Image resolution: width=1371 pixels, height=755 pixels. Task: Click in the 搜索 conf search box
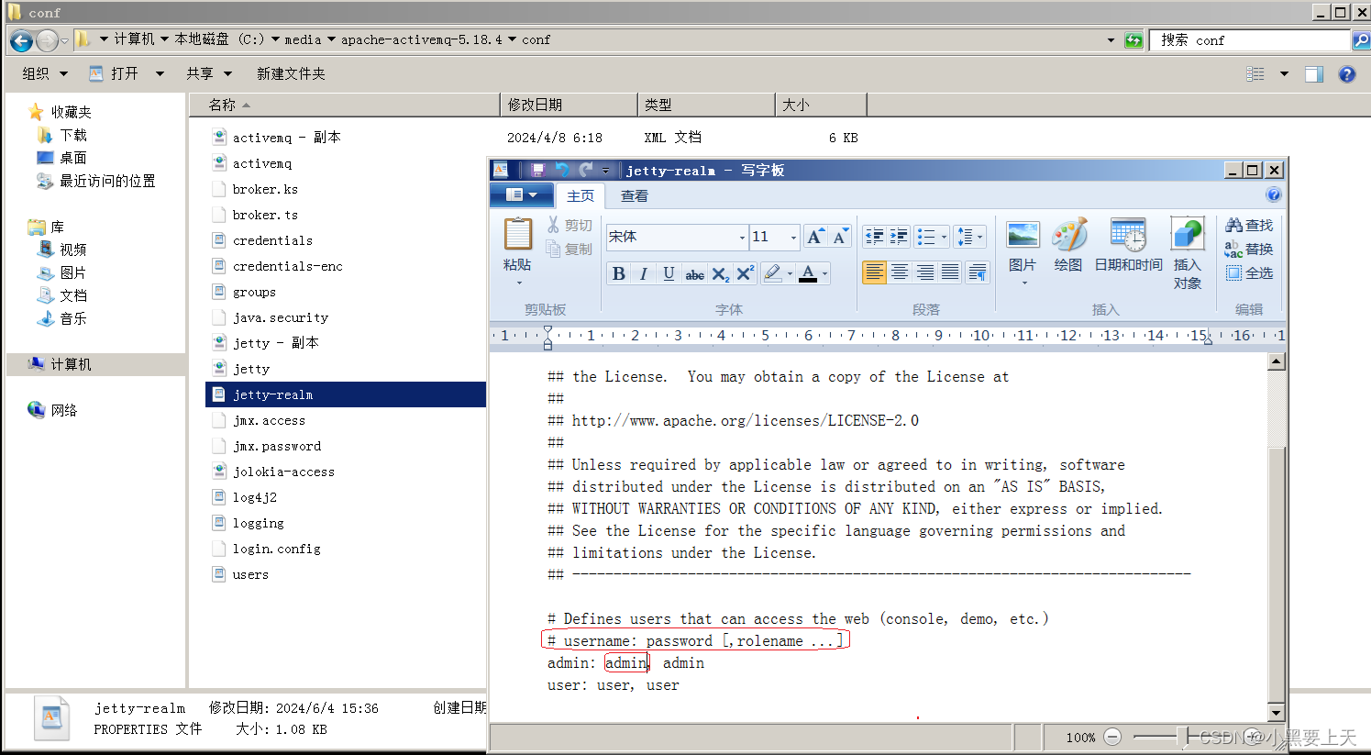pos(1249,40)
